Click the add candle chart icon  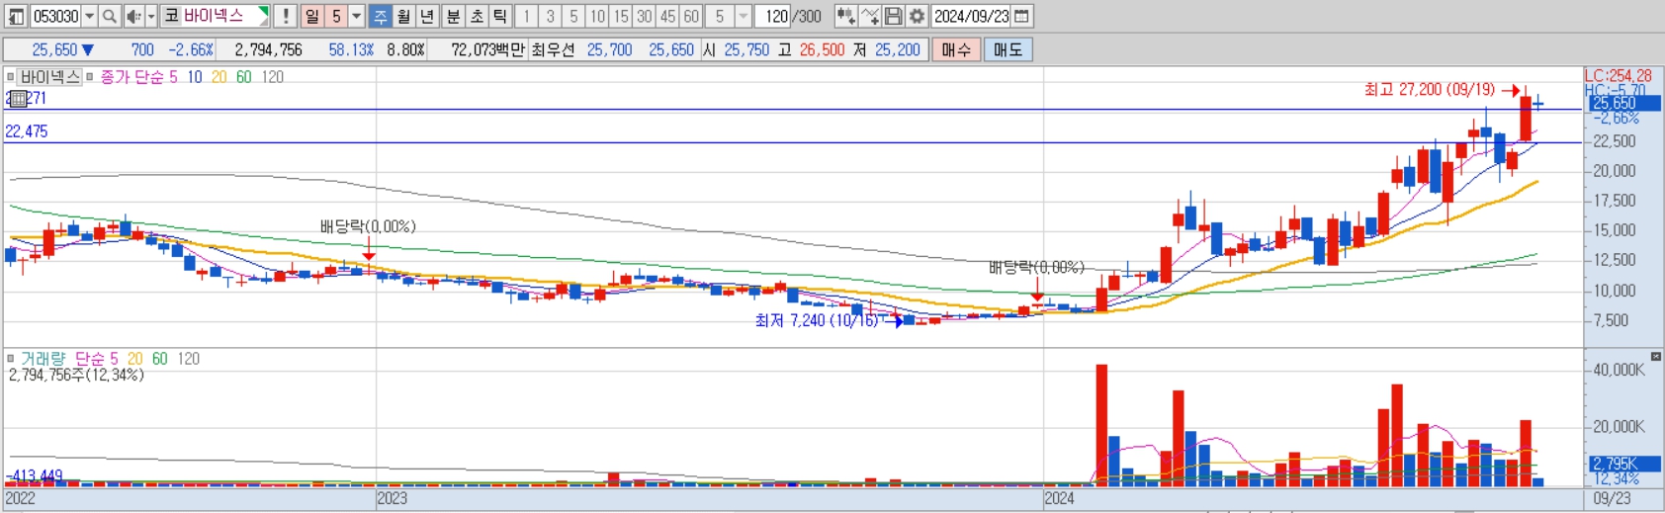click(845, 16)
